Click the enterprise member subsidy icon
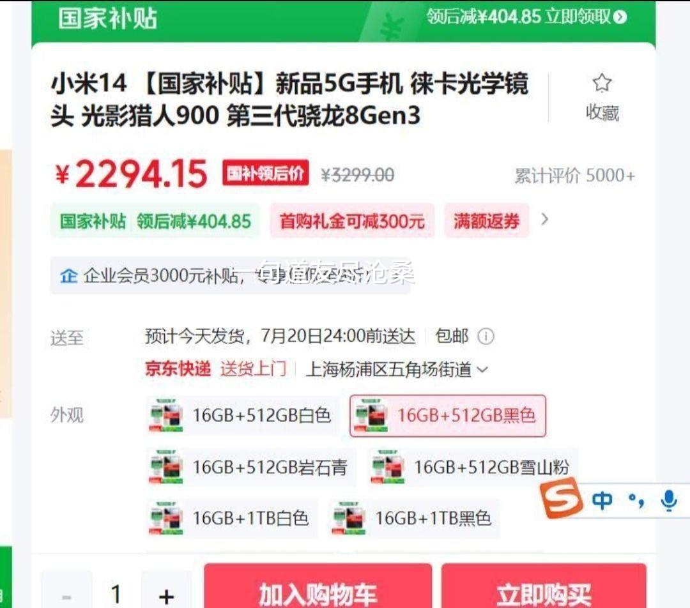Viewport: 690px width, 608px height. pos(68,276)
